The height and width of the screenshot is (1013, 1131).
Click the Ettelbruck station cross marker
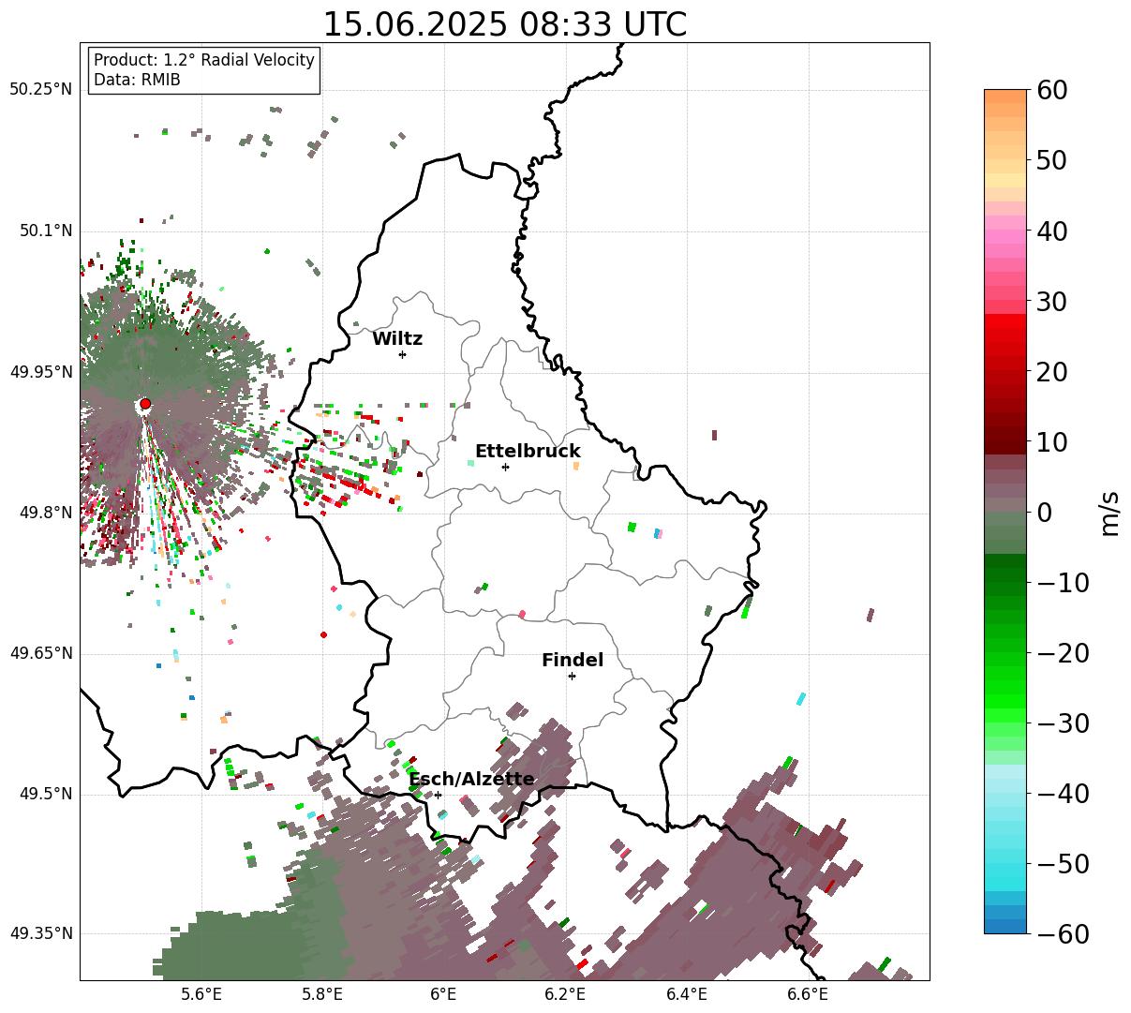(x=505, y=467)
